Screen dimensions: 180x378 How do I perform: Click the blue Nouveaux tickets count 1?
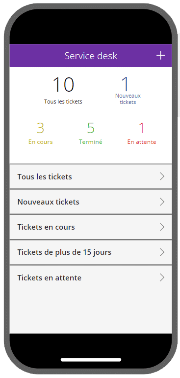click(x=125, y=84)
